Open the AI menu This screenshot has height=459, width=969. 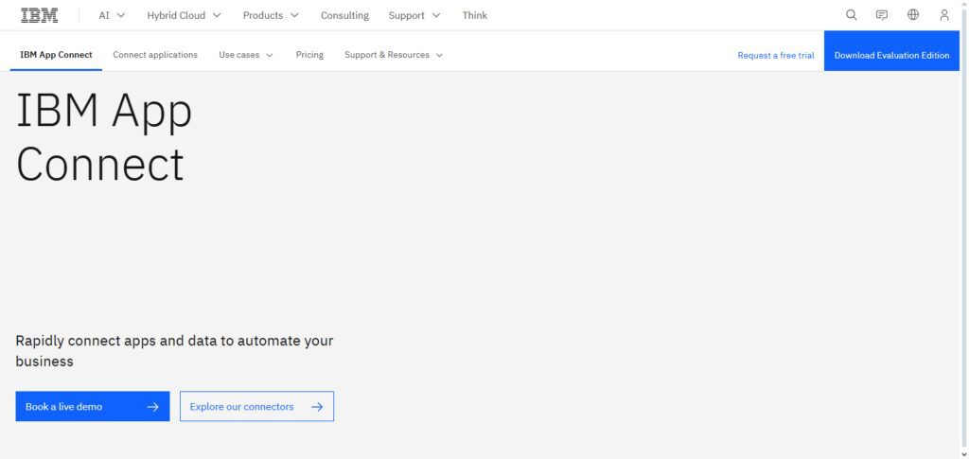click(112, 15)
